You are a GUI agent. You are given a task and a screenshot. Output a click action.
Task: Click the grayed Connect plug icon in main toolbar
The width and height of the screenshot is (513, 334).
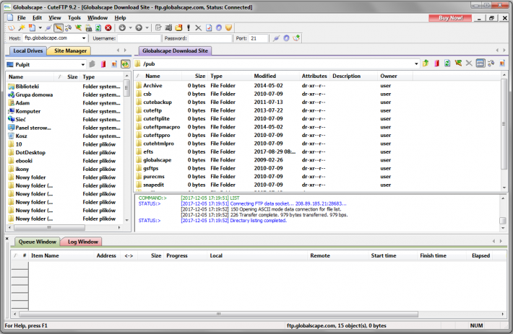[x=48, y=28]
